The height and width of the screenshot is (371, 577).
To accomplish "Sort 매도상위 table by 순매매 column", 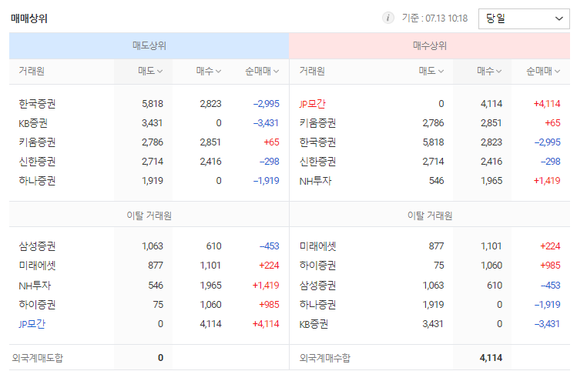I will pos(262,71).
